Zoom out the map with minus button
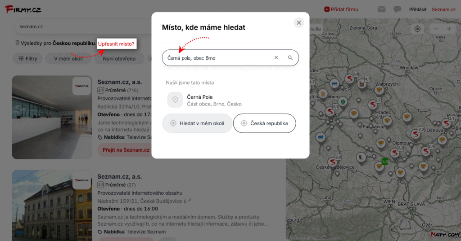The height and width of the screenshot is (241, 461). click(436, 29)
